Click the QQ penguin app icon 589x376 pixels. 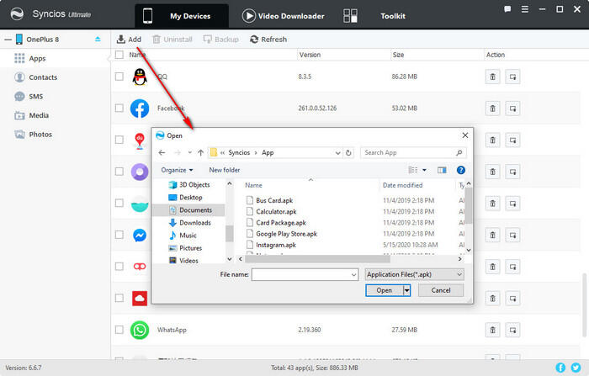[x=140, y=77]
